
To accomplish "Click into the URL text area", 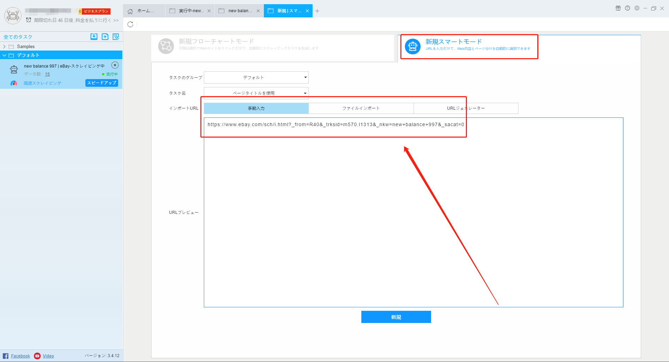I will [x=414, y=212].
